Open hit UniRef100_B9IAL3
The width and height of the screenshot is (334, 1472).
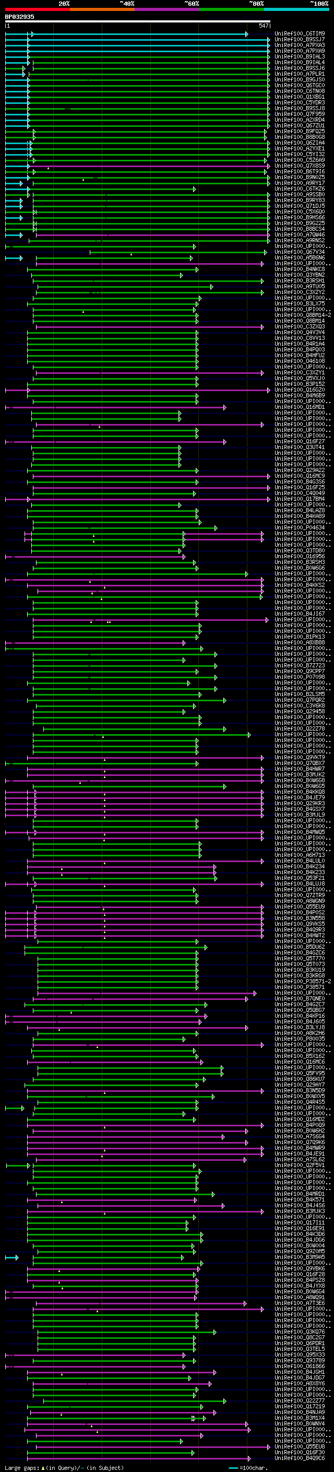point(300,56)
